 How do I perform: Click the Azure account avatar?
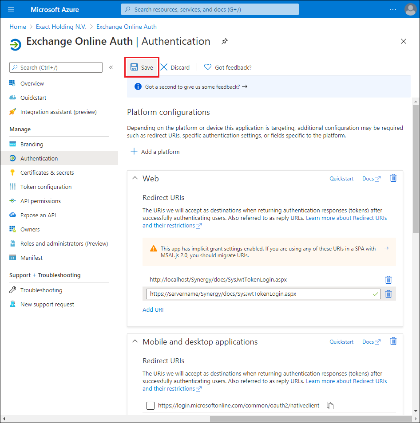tap(410, 9)
